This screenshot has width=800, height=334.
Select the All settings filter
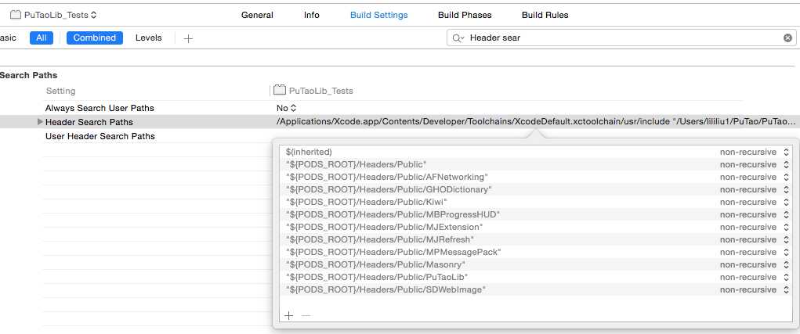[x=42, y=38]
